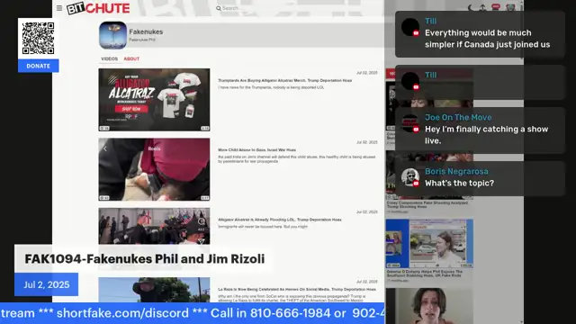
Task: Click 'I have news for the Trumptards' description
Action: pyautogui.click(x=271, y=87)
